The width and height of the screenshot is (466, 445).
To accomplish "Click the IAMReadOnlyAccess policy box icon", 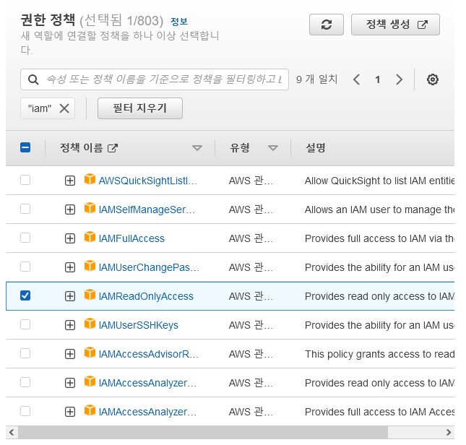I will point(90,295).
